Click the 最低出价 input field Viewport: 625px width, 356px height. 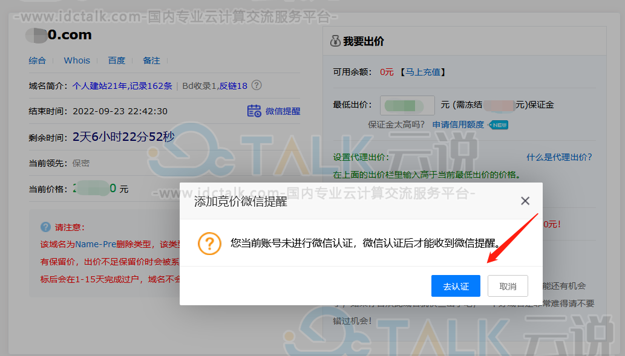click(x=407, y=105)
